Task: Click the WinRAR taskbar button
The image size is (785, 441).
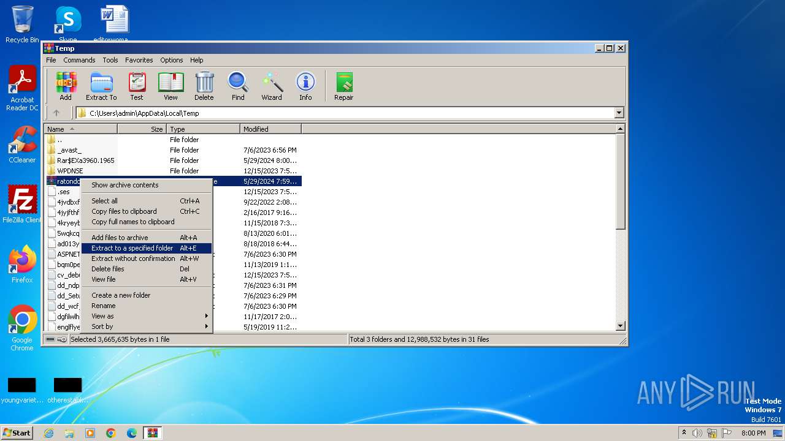Action: coord(153,433)
